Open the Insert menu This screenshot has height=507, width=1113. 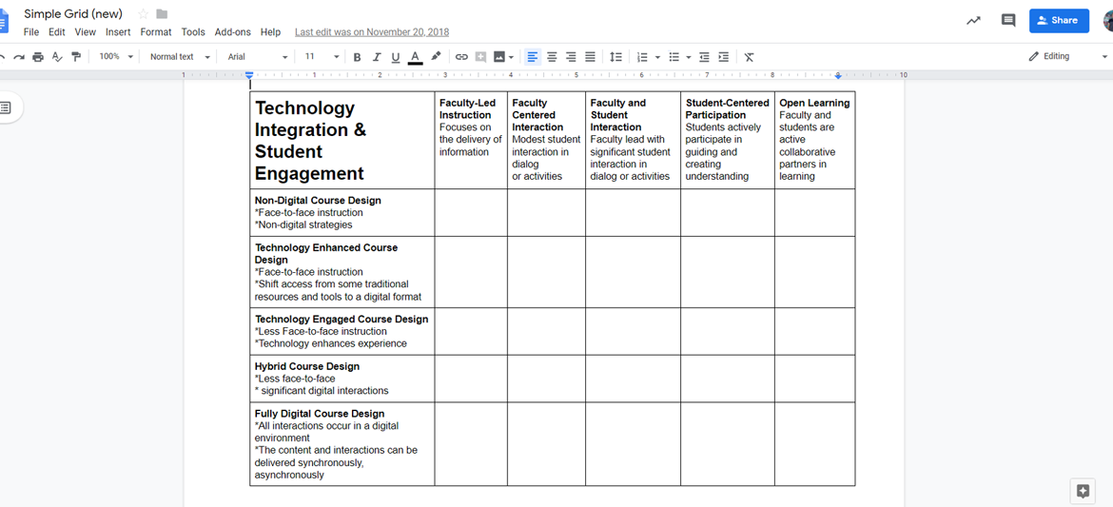click(118, 32)
